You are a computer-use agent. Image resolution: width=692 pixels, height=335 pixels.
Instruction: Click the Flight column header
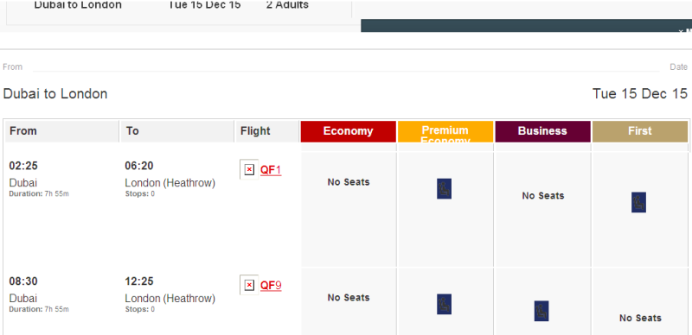click(267, 131)
